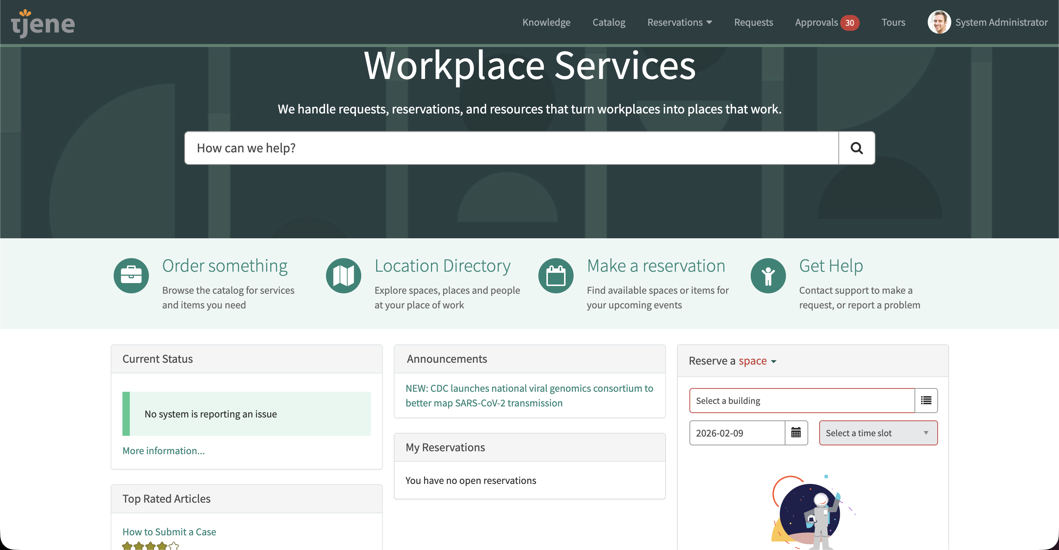Expand the Reserve a space dropdown

757,361
